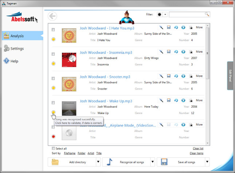Remove Wake Up.mp3 from the list
This screenshot has width=235, height=173.
191,101
